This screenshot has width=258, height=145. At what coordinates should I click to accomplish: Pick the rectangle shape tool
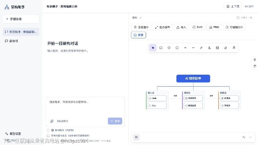161,48
